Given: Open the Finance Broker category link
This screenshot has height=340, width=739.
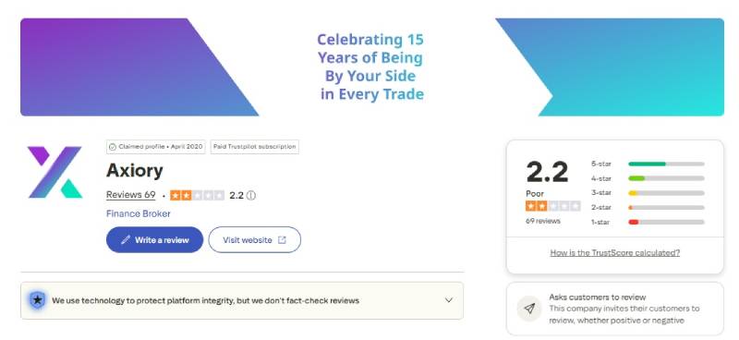Looking at the screenshot, I should (138, 213).
